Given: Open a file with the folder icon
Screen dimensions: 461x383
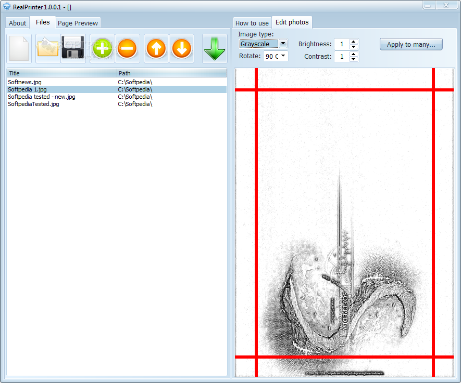Looking at the screenshot, I should [48, 48].
